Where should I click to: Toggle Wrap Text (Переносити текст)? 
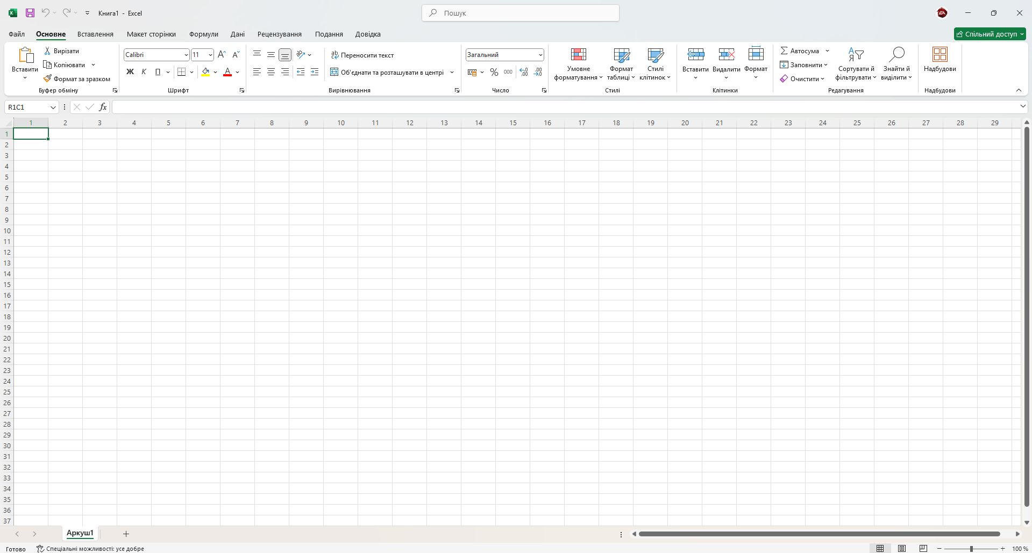coord(362,55)
